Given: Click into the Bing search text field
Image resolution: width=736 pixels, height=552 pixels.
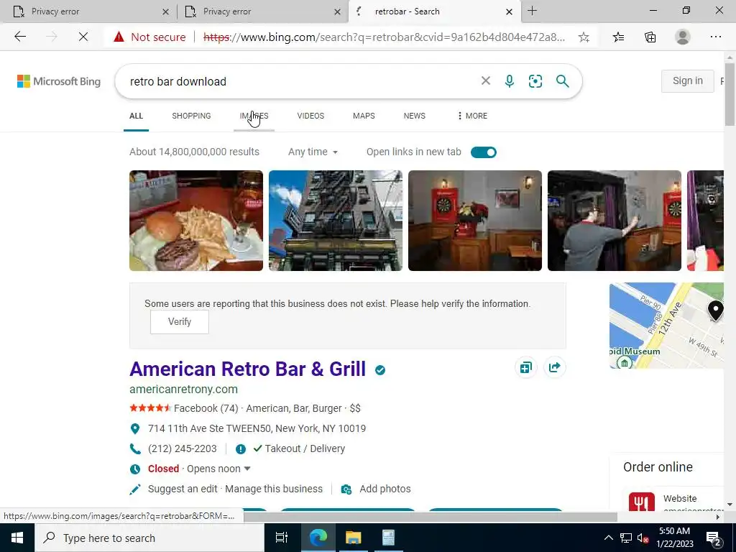Looking at the screenshot, I should 300,81.
